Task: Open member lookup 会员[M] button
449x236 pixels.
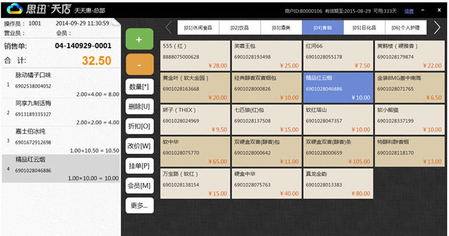Action: [140, 186]
